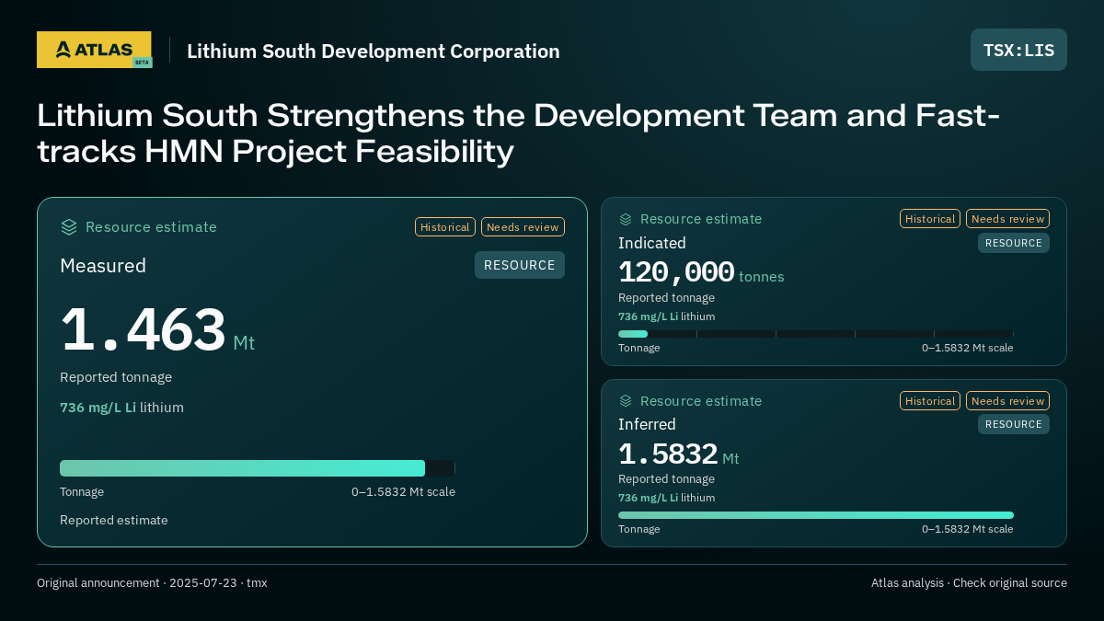Click the TSX:LIS ticker badge

[x=1018, y=50]
